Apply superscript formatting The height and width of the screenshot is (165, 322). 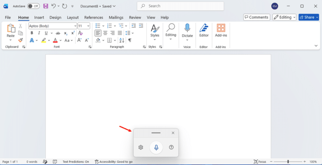(x=73, y=33)
